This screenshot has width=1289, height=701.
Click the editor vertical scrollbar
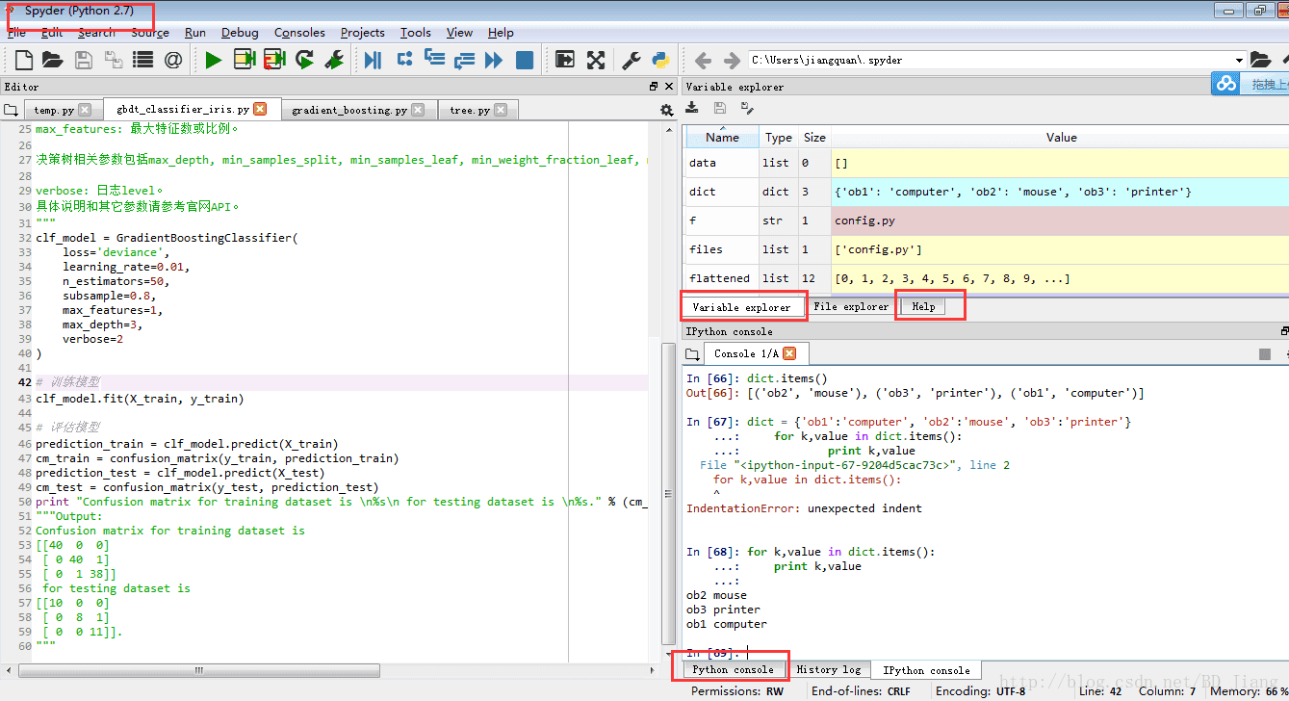pos(668,493)
